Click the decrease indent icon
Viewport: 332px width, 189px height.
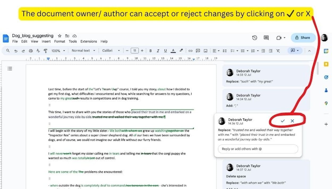point(263,51)
